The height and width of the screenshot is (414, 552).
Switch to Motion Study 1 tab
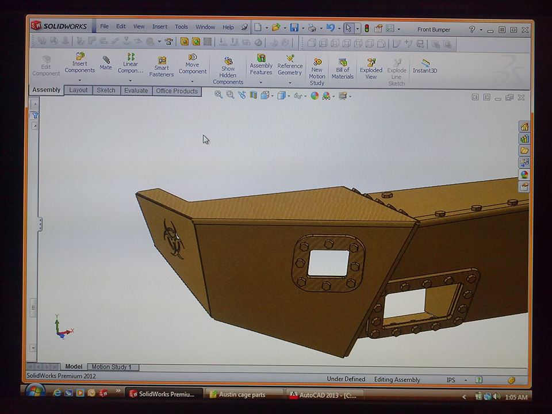(x=112, y=367)
